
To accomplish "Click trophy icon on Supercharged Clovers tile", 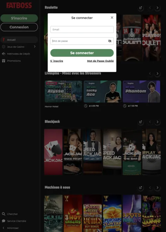I will pos(106,198).
